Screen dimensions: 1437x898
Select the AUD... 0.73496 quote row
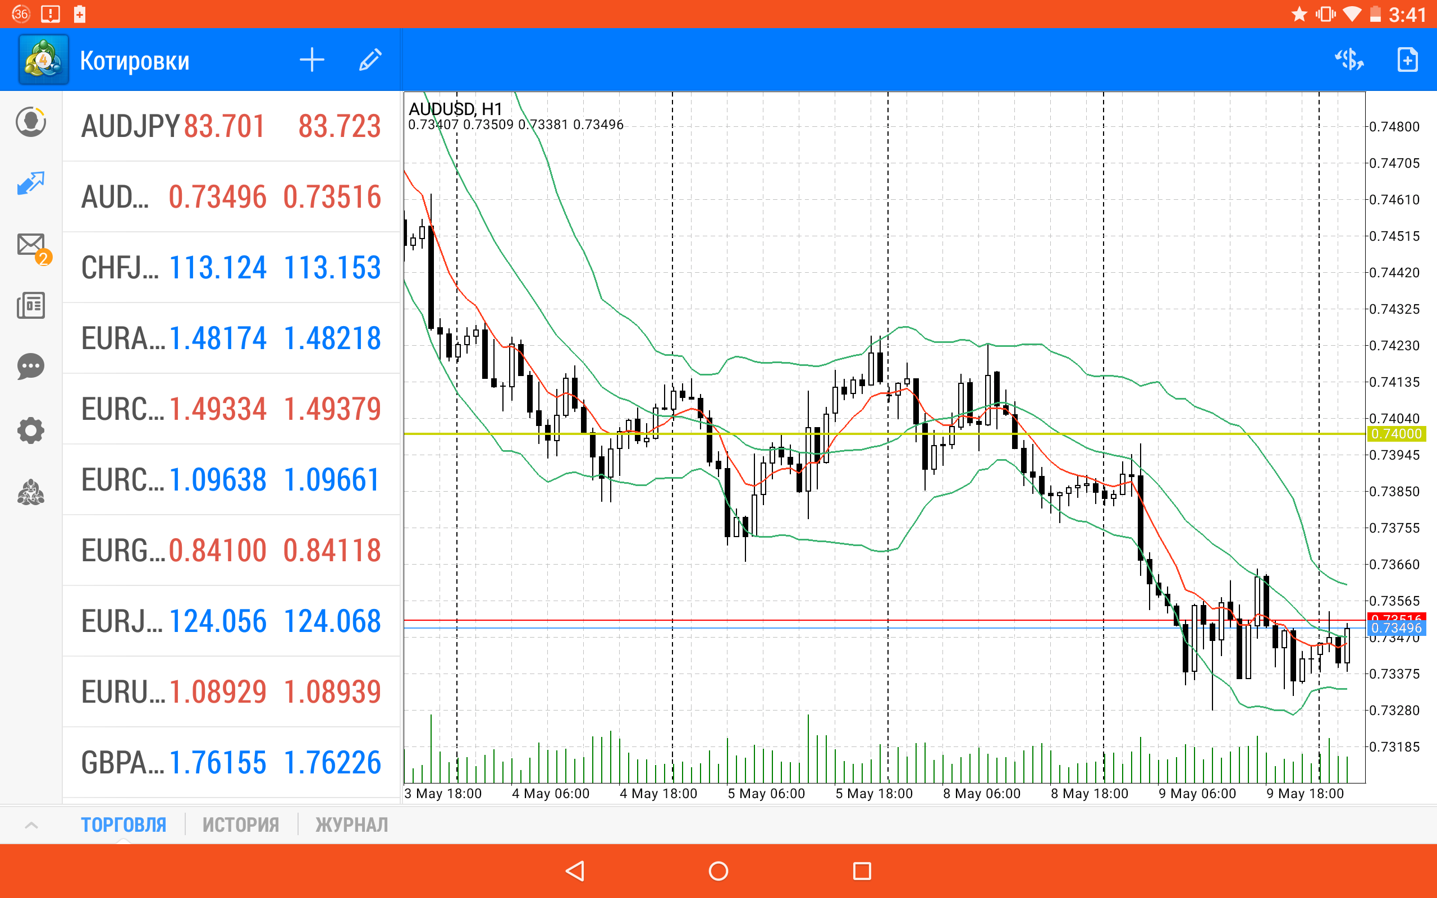(x=232, y=196)
